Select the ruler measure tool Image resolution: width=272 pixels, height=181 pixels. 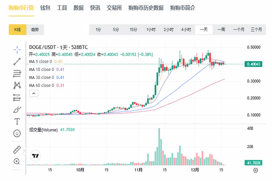(x=17, y=150)
